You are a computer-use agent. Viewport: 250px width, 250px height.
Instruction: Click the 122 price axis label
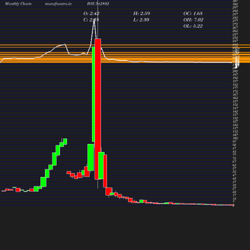[x=235, y=125]
